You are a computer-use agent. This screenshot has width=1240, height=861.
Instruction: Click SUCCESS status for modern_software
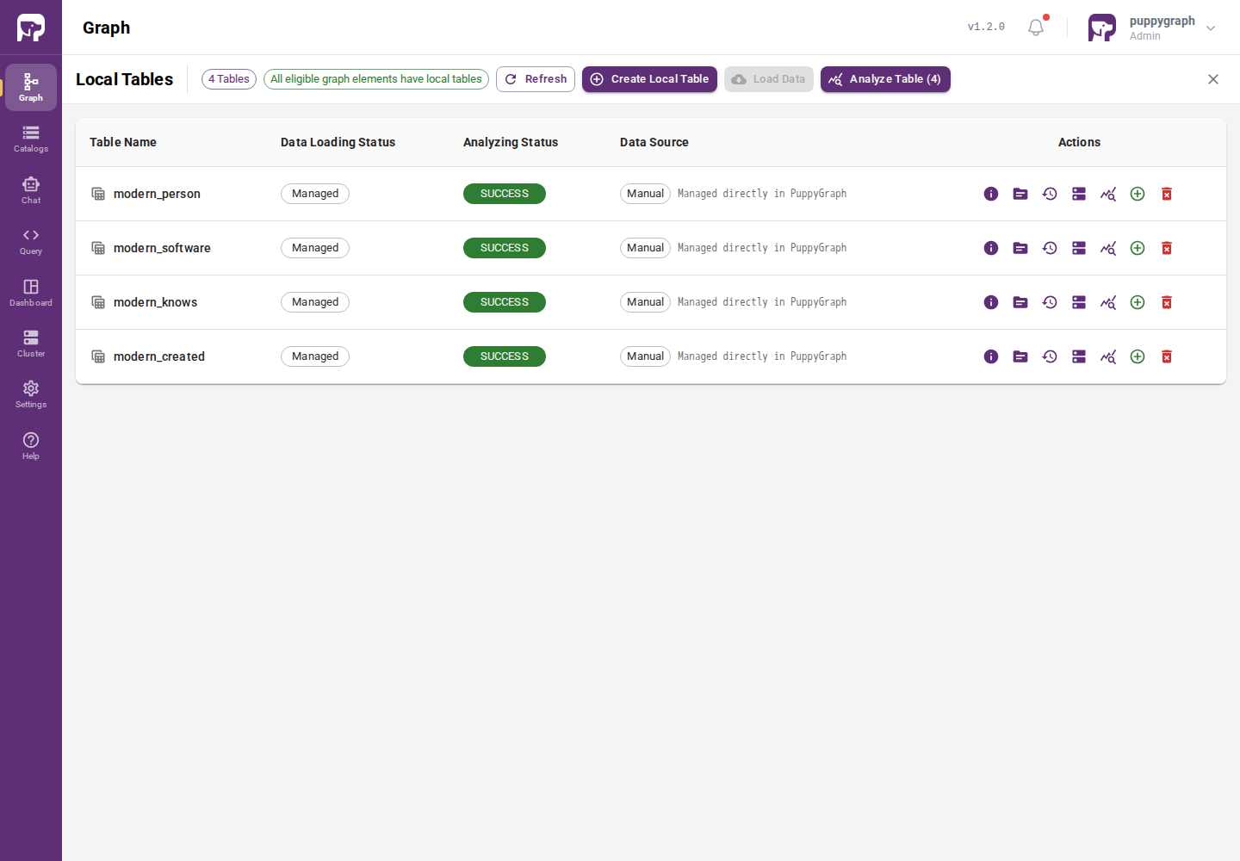click(505, 248)
